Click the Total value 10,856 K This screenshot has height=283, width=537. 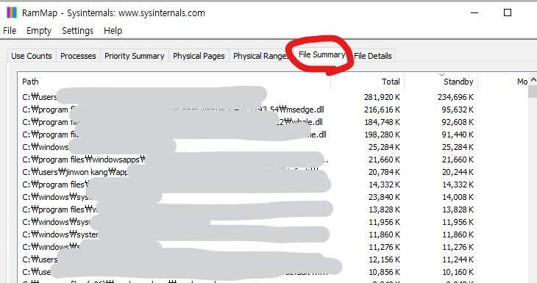384,272
